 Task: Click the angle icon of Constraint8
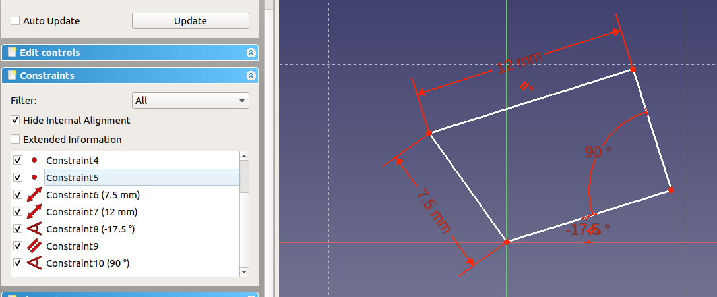[x=34, y=229]
